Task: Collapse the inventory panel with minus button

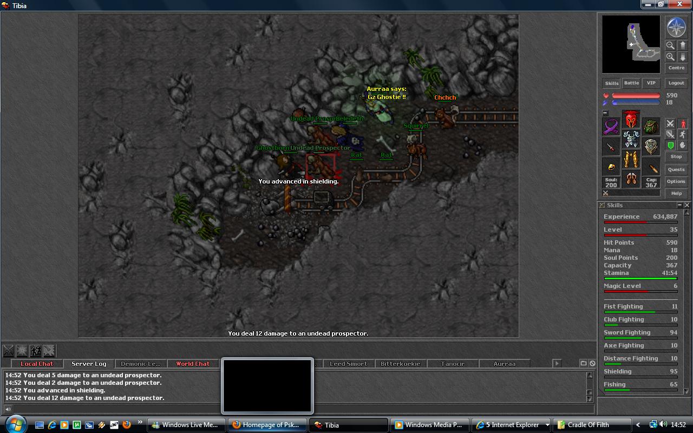Action: click(x=605, y=113)
